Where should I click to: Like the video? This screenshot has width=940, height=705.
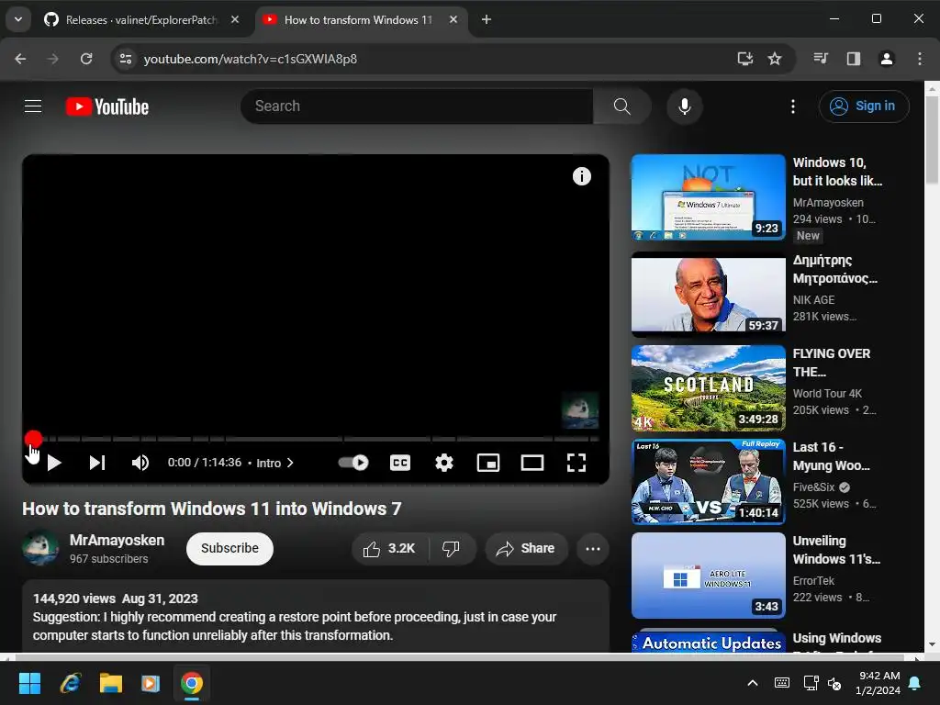[389, 549]
